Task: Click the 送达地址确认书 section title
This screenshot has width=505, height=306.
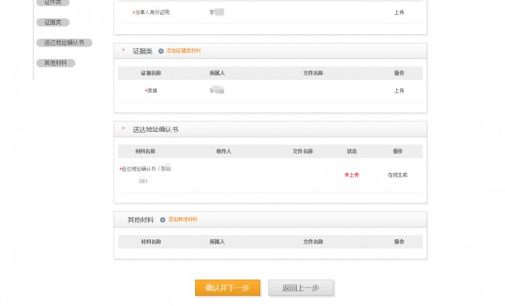Action: [155, 130]
